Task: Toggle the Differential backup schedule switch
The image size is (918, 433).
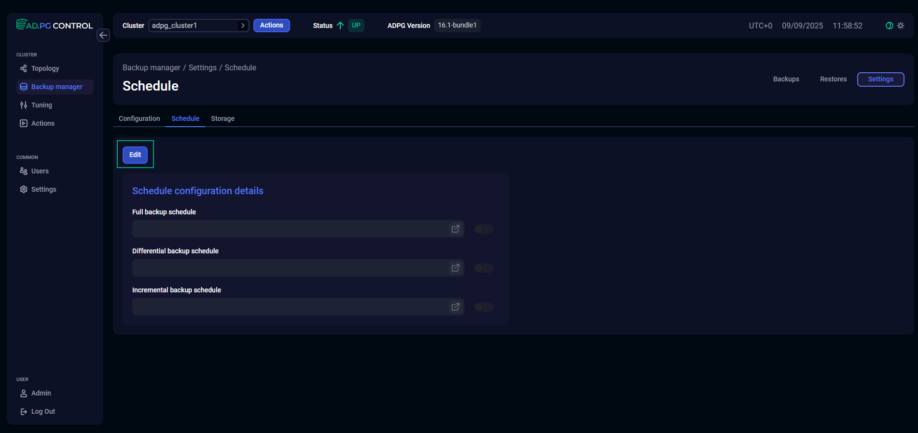Action: coord(484,268)
